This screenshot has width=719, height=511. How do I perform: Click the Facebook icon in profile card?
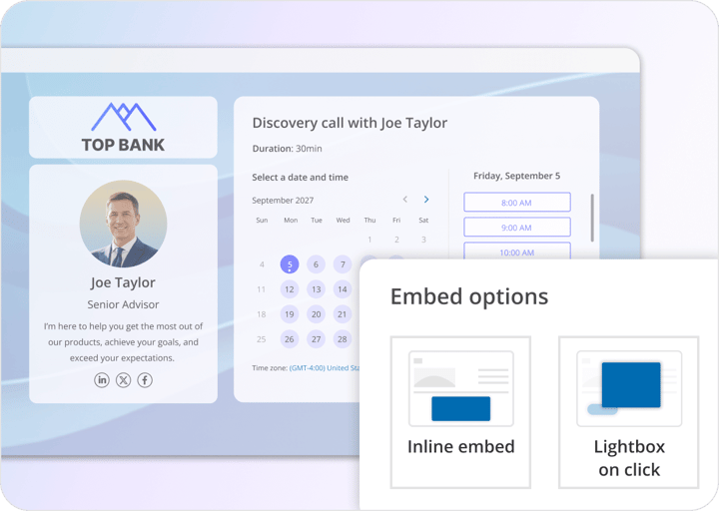[x=145, y=380]
